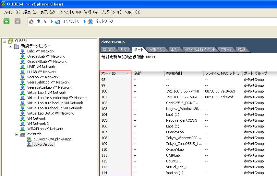This screenshot has height=176, width=277.
Task: Open the ヘルプ (H) menu
Action: (x=132, y=12)
